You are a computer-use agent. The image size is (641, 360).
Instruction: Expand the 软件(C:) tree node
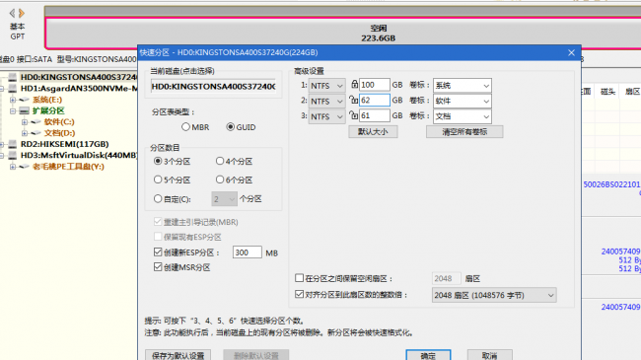point(25,121)
